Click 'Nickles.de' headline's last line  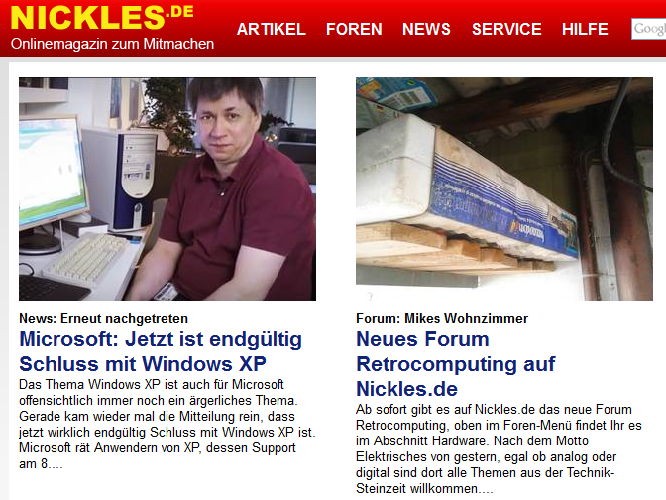tap(406, 389)
